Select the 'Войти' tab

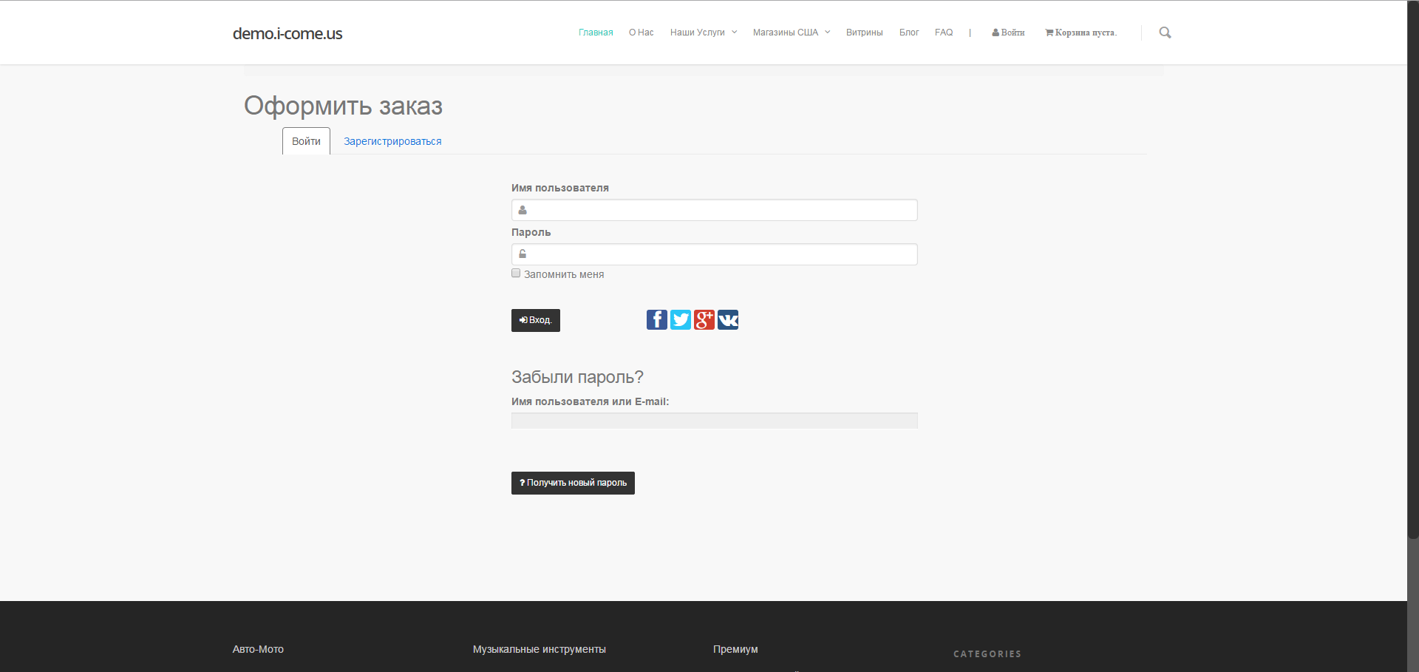click(x=306, y=141)
